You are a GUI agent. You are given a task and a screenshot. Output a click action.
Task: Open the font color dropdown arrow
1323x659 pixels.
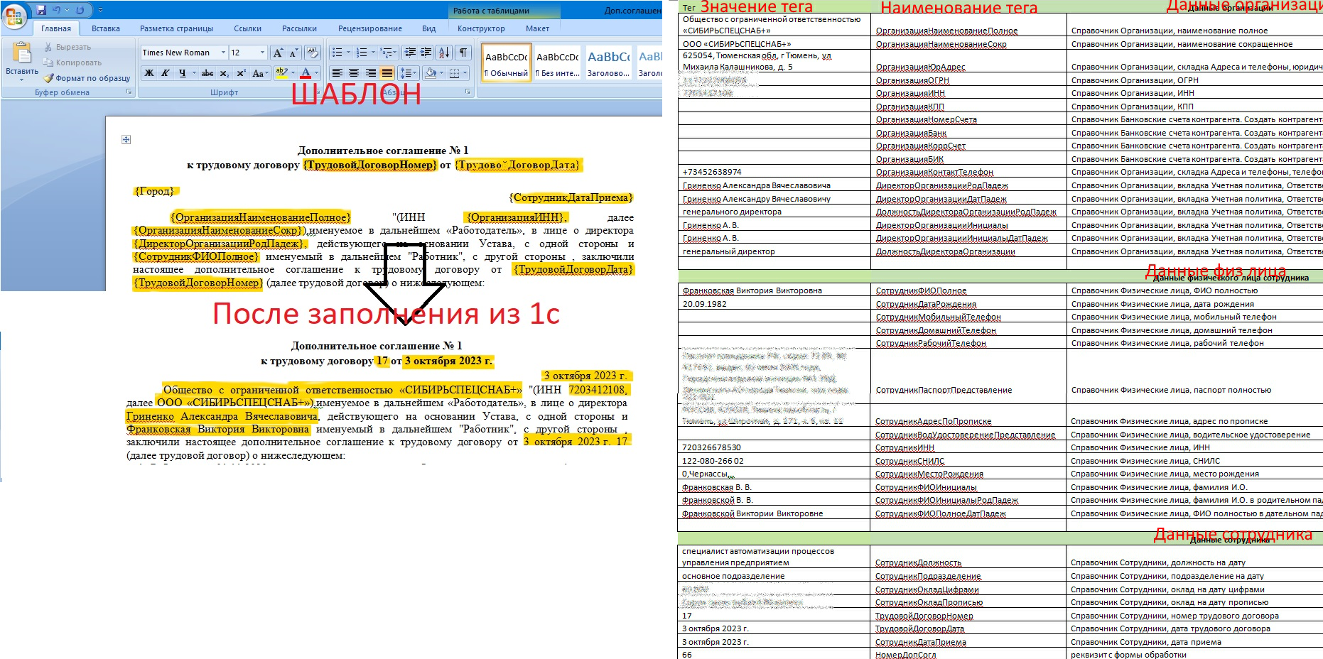point(316,72)
